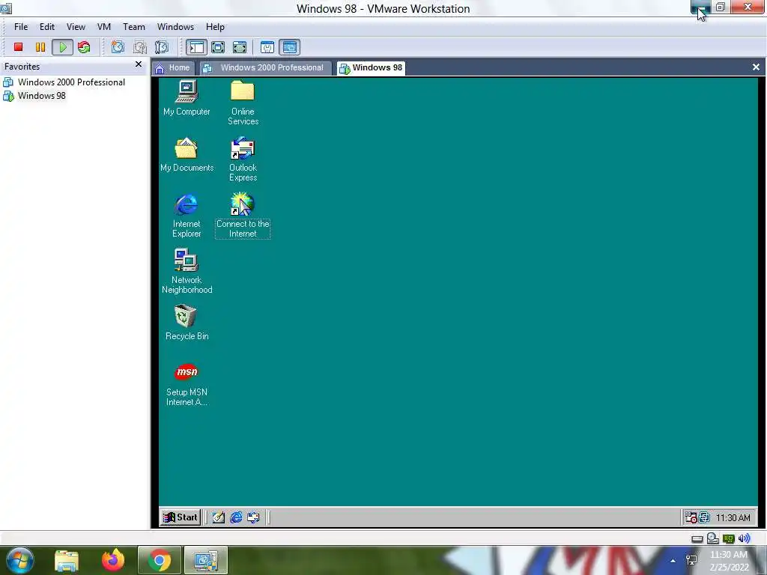
Task: Open the Team menu
Action: 133,27
